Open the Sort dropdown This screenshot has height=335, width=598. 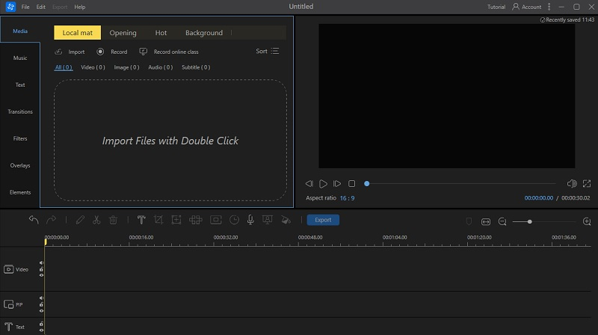(x=268, y=51)
